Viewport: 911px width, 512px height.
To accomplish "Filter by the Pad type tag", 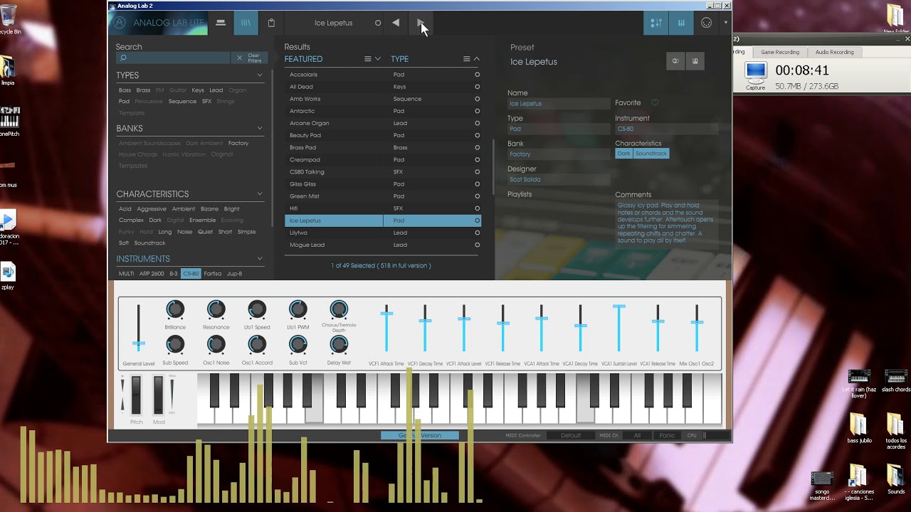I will pos(124,102).
